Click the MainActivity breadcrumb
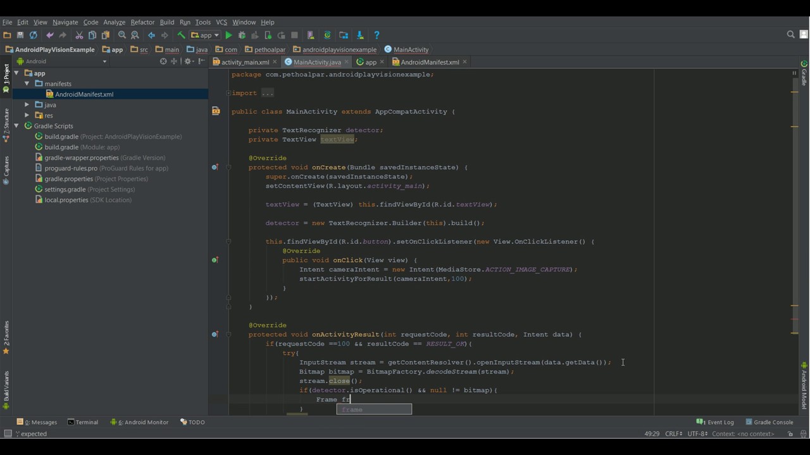The image size is (810, 455). [406, 49]
